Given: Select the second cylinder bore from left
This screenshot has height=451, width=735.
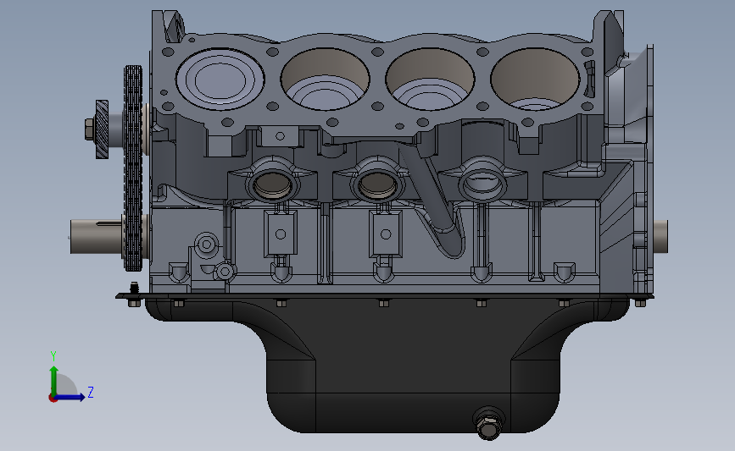Looking at the screenshot, I should pyautogui.click(x=326, y=79).
